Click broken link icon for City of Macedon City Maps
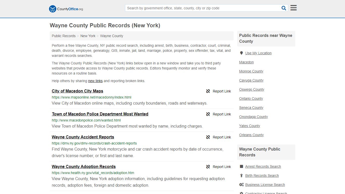The image size is (345, 194). tap(208, 91)
